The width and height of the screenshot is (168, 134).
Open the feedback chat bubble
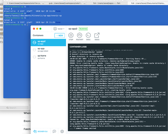pyautogui.click(x=54, y=131)
